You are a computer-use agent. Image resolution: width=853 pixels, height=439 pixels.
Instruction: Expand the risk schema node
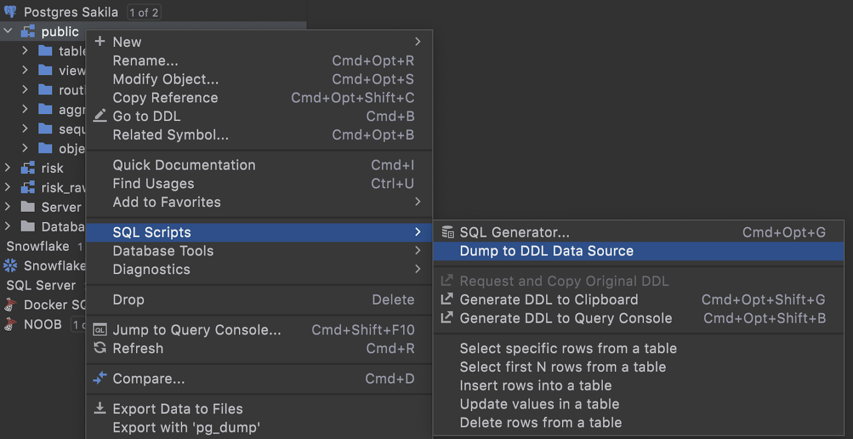pyautogui.click(x=7, y=167)
